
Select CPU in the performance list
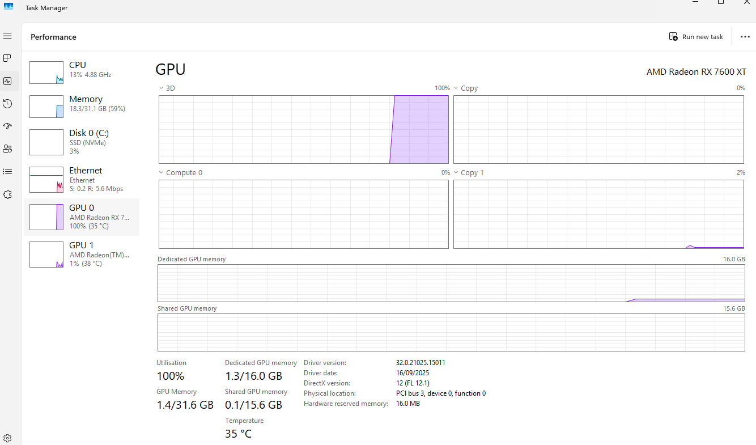coord(82,73)
